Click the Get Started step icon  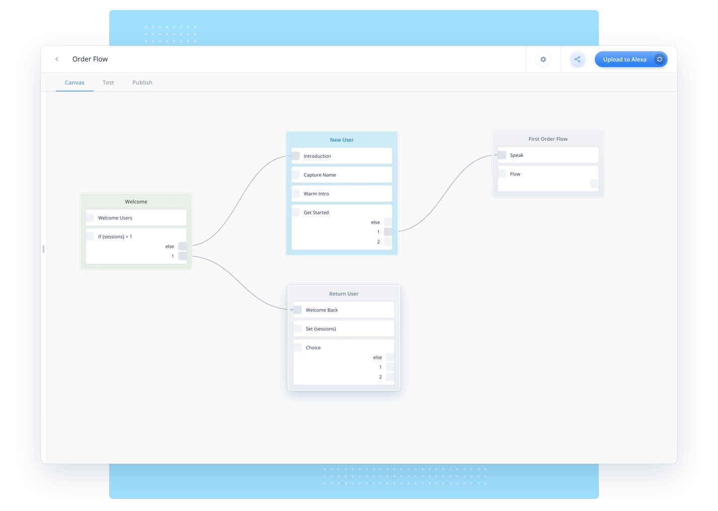click(295, 212)
